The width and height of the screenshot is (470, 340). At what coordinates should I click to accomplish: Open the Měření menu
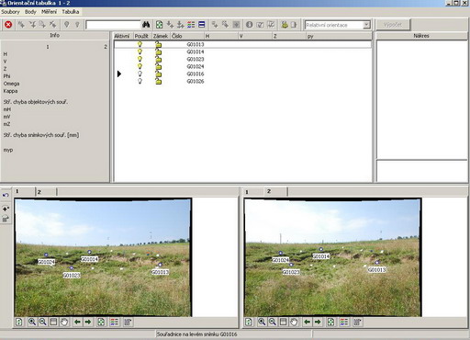49,12
